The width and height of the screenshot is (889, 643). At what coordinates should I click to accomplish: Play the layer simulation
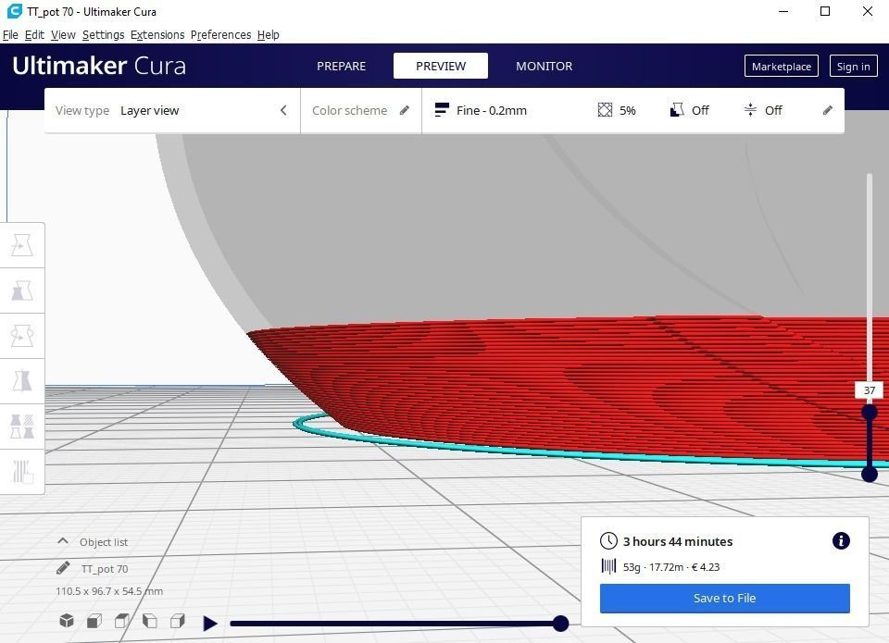(x=210, y=624)
